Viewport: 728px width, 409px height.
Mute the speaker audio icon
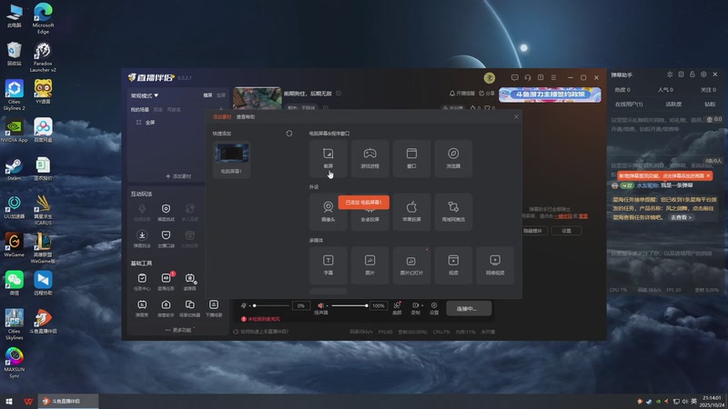(320, 305)
